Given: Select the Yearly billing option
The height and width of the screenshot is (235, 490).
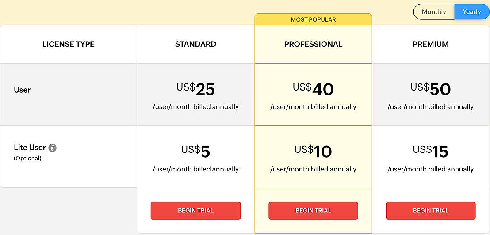Looking at the screenshot, I should 471,12.
